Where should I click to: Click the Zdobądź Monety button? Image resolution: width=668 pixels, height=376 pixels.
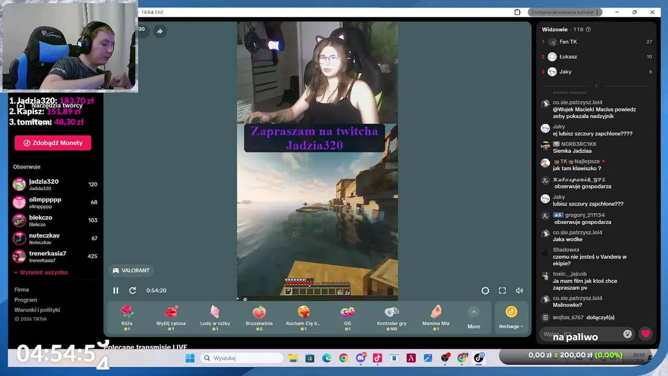click(53, 143)
